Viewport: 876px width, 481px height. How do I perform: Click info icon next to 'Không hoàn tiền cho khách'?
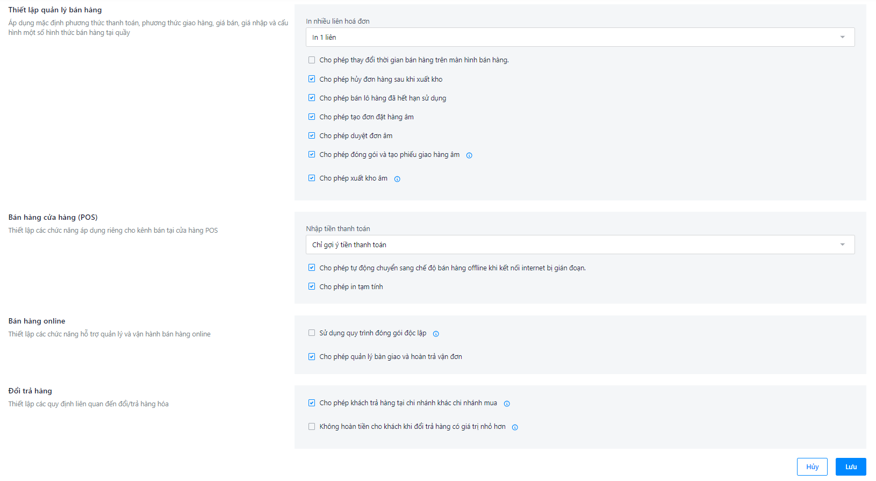[x=515, y=427]
